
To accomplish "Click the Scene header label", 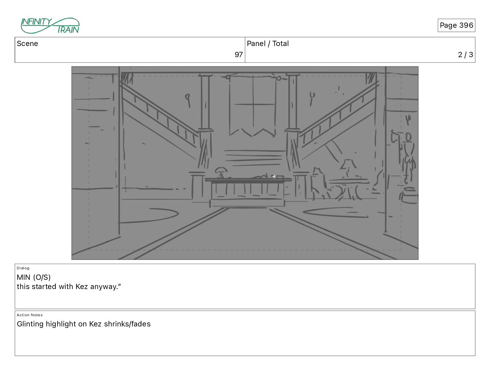I will point(28,44).
